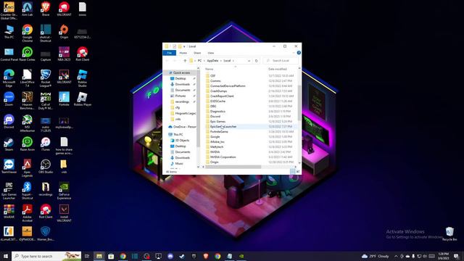
Task: Select the D3DSCache folder
Action: tap(217, 101)
